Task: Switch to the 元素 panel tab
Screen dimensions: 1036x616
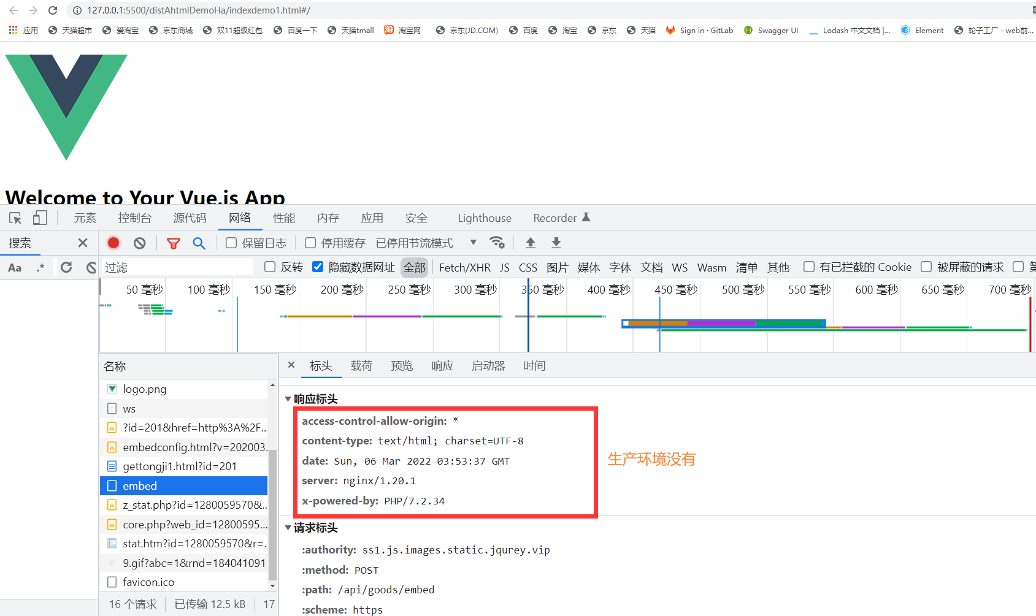Action: pyautogui.click(x=85, y=218)
